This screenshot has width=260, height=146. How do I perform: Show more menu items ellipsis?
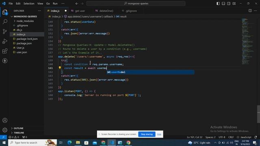coord(63,4)
